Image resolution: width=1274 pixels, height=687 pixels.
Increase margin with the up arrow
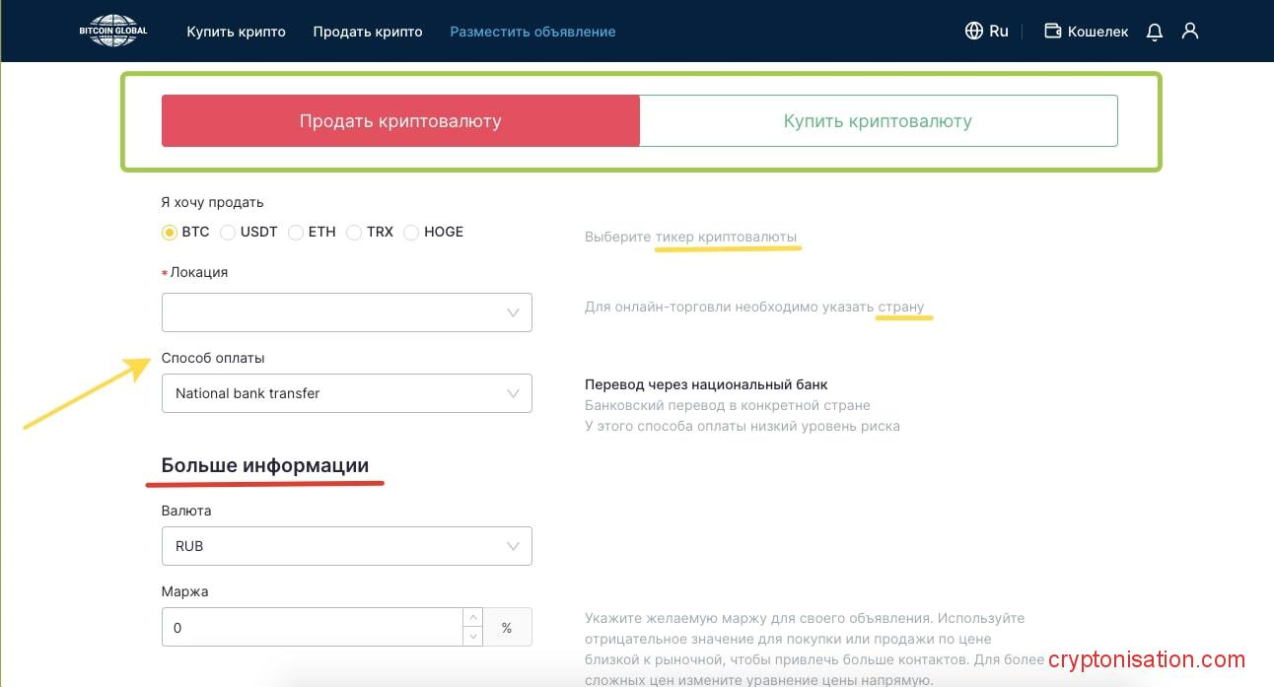pyautogui.click(x=473, y=618)
